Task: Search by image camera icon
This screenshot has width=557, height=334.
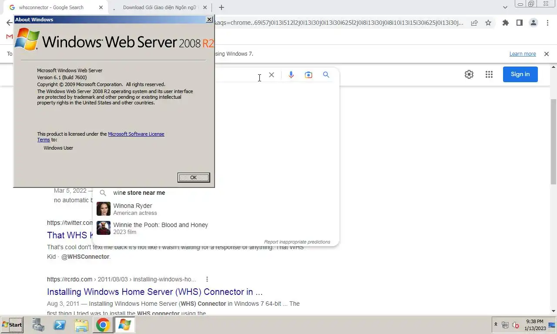Action: point(309,75)
